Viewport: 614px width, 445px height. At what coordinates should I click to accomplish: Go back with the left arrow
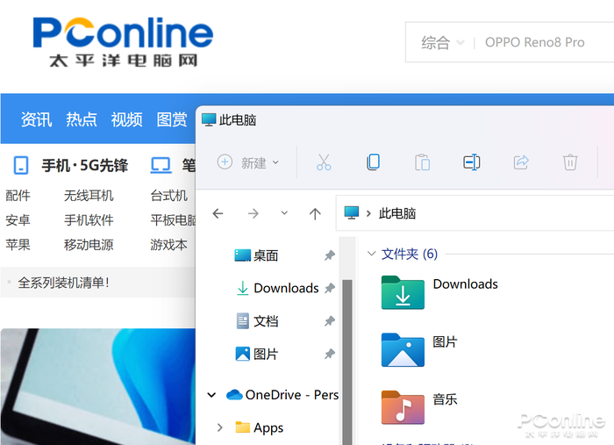(218, 213)
